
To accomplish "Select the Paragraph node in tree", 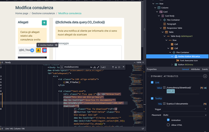I will (171, 24).
